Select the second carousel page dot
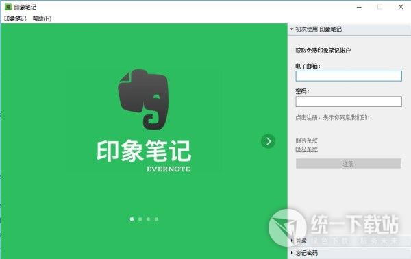Viewport: 411px width, 259px height. coord(140,219)
